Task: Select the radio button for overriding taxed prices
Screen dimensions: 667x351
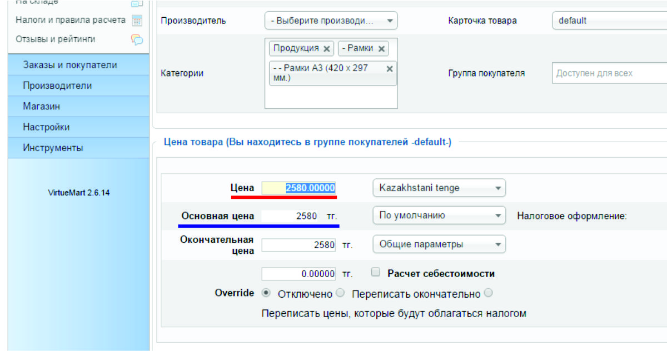Action: tap(489, 293)
